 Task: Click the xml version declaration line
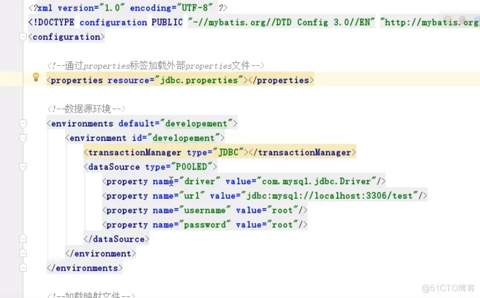tap(128, 8)
